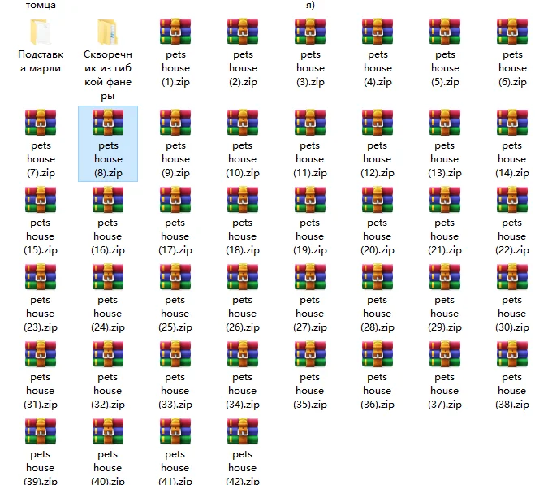Select the pets house (23).zip archive icon
Image resolution: width=535 pixels, height=485 pixels.
(41, 277)
